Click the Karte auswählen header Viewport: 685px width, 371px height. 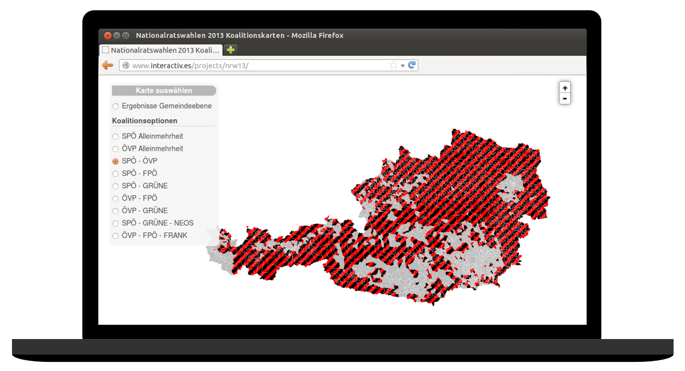tap(164, 91)
